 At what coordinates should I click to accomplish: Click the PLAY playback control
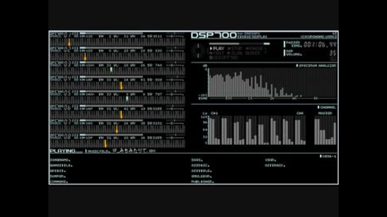click(217, 49)
